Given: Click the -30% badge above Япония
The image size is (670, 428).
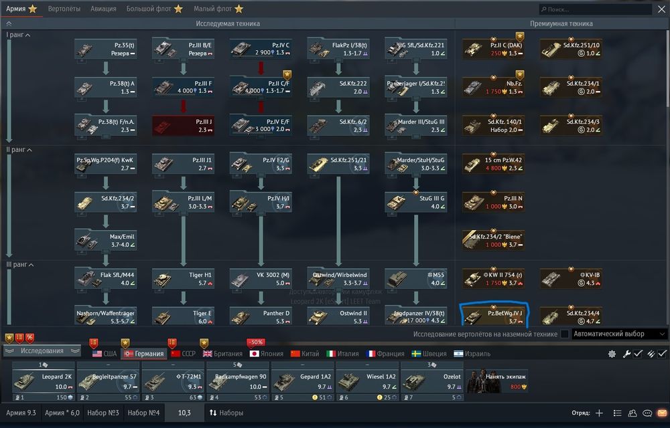Looking at the screenshot, I should click(x=256, y=342).
